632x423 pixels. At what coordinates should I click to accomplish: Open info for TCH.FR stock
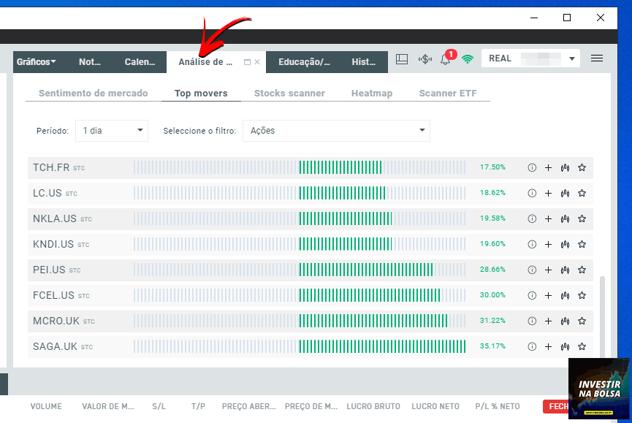pos(532,167)
